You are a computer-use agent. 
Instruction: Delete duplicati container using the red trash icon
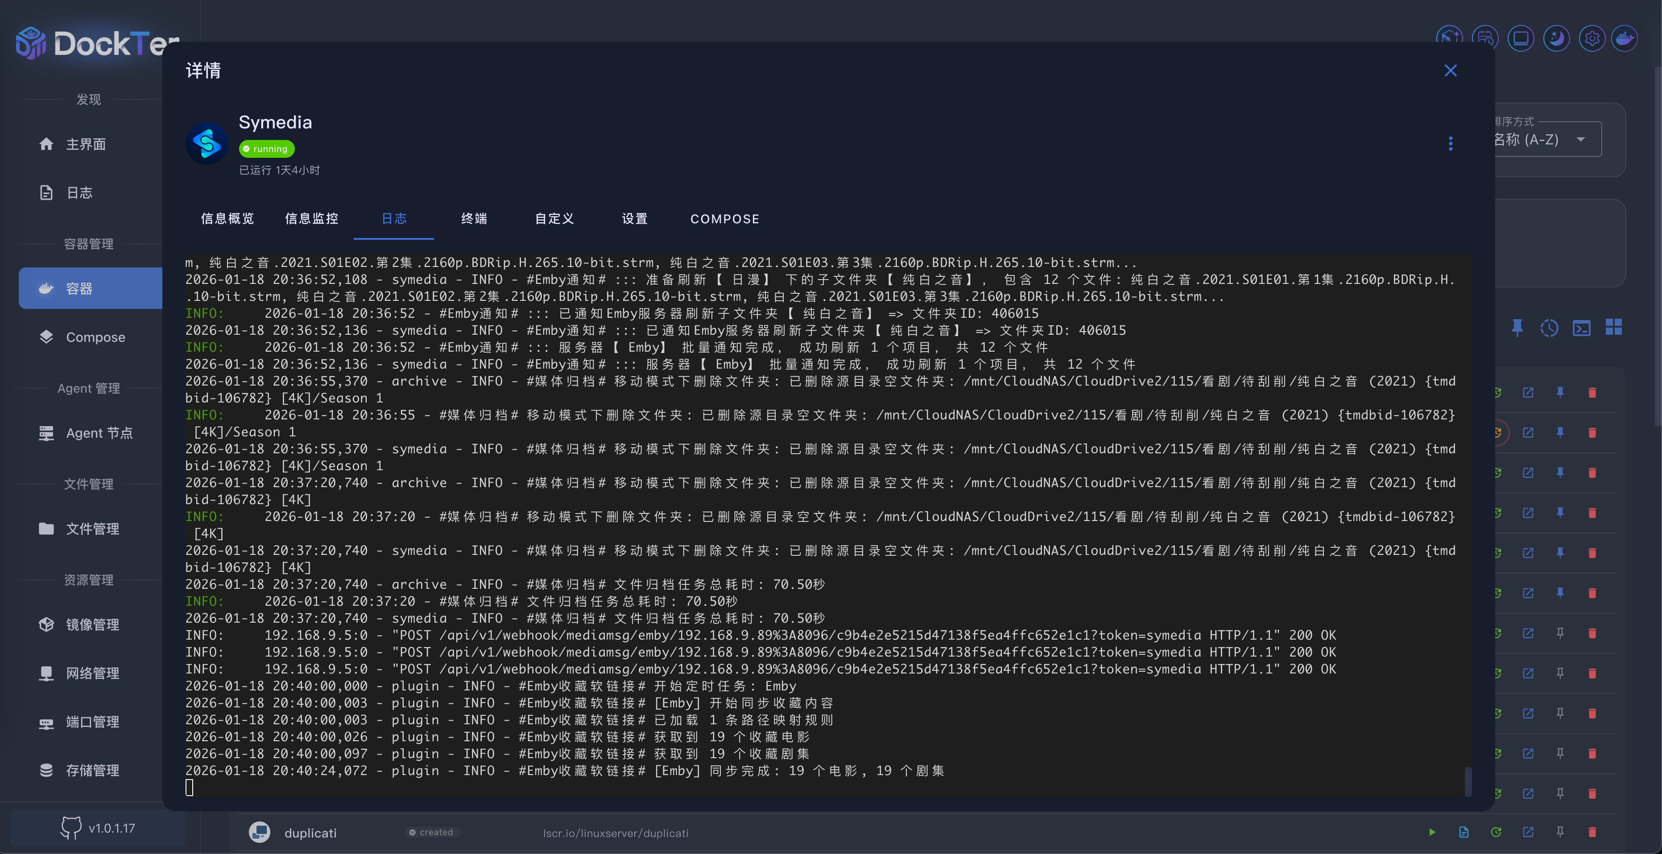click(x=1592, y=832)
